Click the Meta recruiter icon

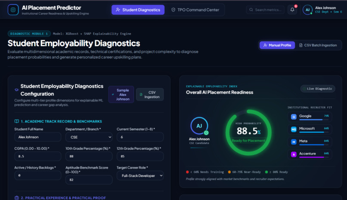click(294, 142)
